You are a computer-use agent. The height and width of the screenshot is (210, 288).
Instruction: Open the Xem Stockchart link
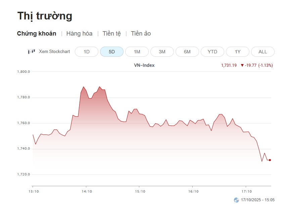(54, 52)
